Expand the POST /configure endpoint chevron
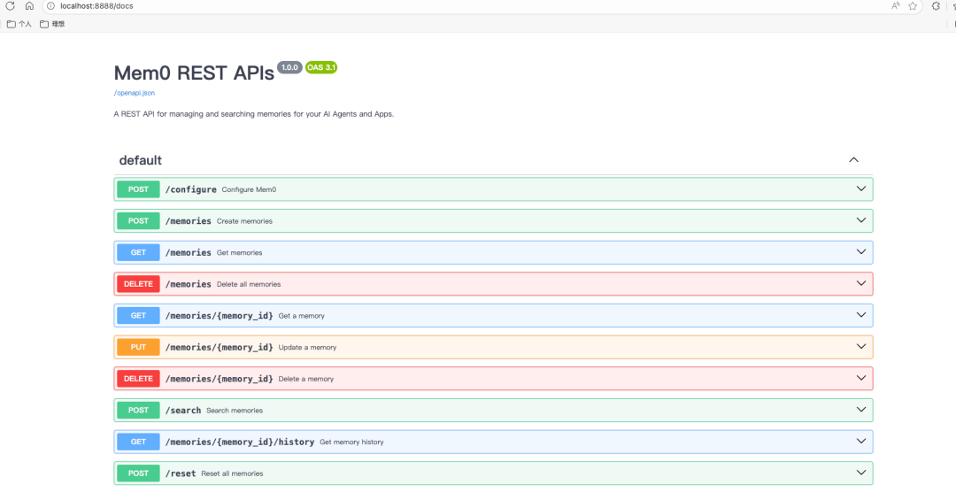Viewport: 956px width, 500px height. [x=861, y=189]
